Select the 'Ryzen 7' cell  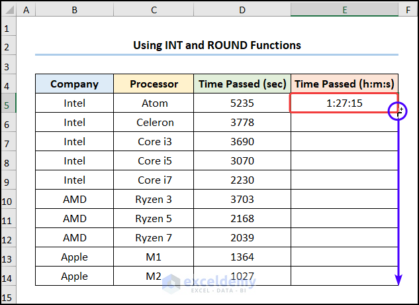point(154,238)
